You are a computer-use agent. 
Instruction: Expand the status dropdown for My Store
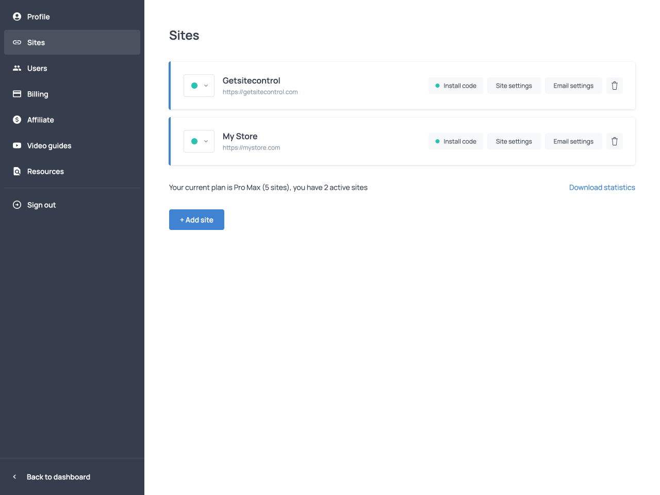[x=205, y=141]
